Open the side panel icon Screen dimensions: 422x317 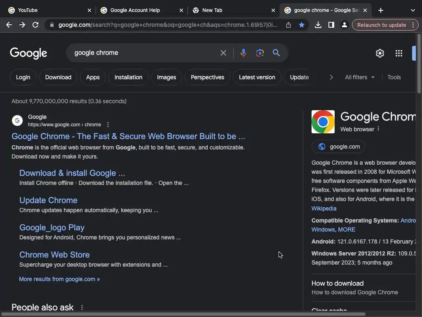point(331,25)
